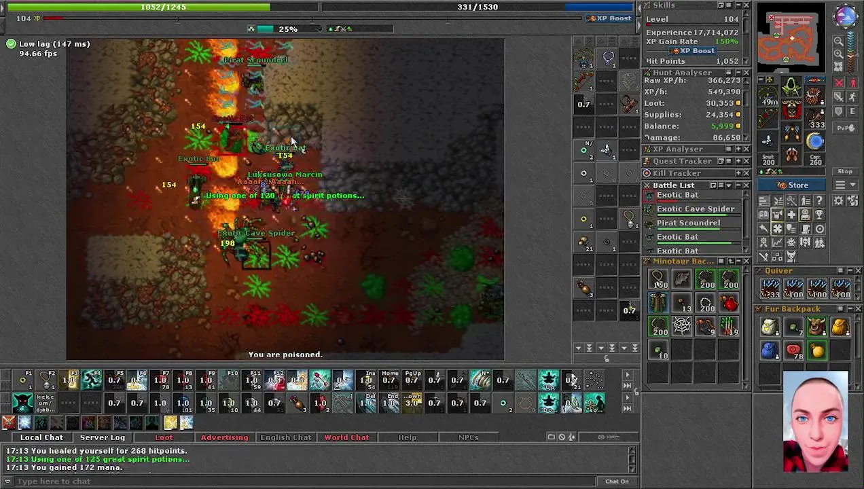This screenshot has width=864, height=489.
Task: Toggle the shield defensive mode icon
Action: click(840, 111)
